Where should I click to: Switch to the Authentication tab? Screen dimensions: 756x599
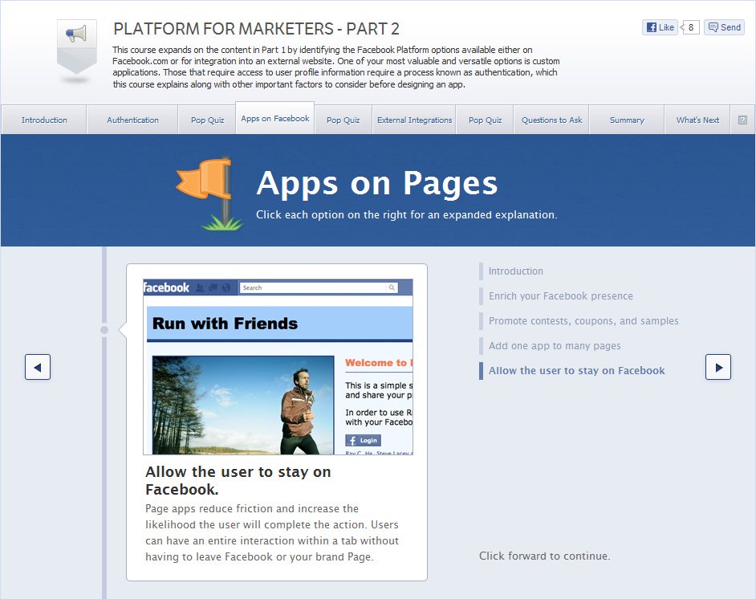[x=132, y=120]
